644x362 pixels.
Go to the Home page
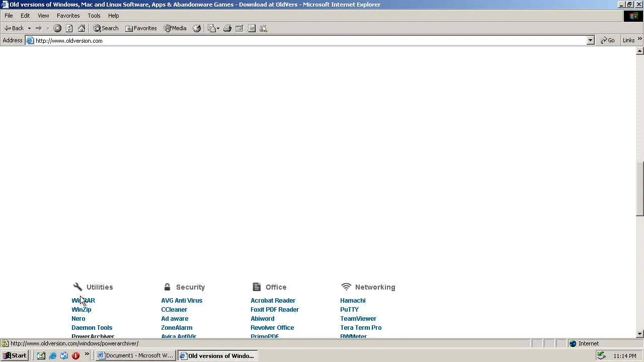(x=82, y=28)
